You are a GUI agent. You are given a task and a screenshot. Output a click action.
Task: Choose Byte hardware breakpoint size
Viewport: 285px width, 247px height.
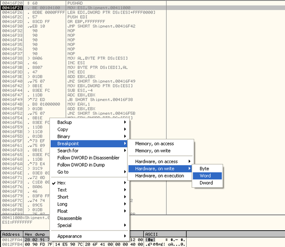click(204, 169)
